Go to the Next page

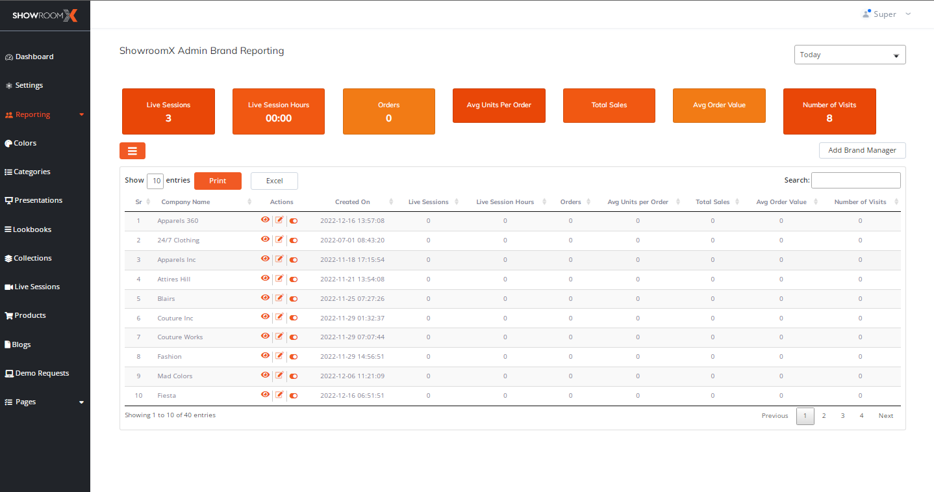886,416
